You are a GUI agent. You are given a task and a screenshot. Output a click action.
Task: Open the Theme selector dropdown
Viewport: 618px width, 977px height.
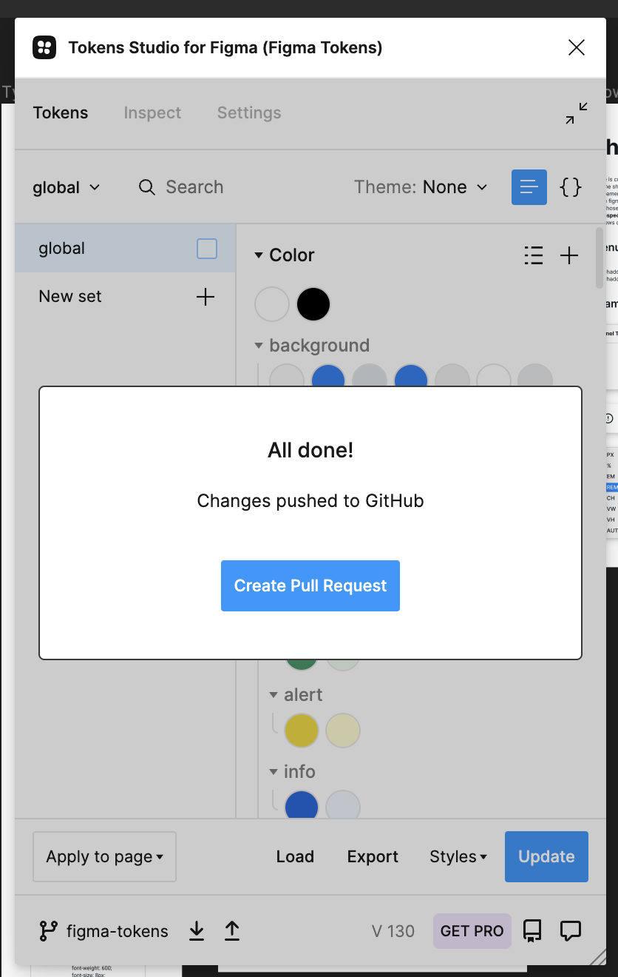(421, 187)
